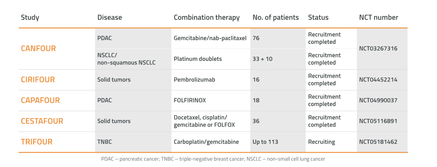
Task: Select the NCT number column header
Action: (378, 17)
